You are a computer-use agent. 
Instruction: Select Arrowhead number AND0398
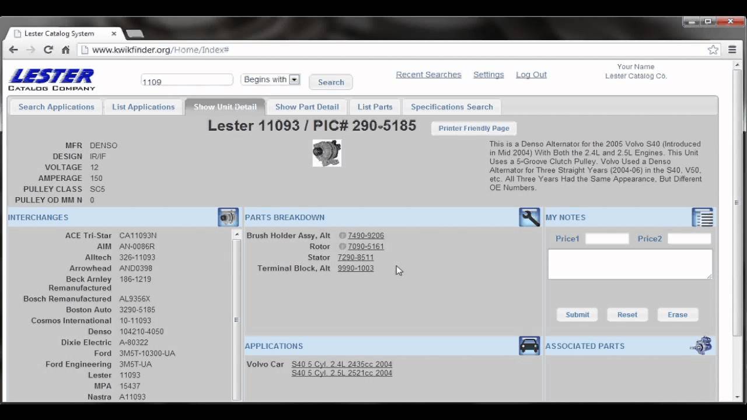(x=135, y=268)
